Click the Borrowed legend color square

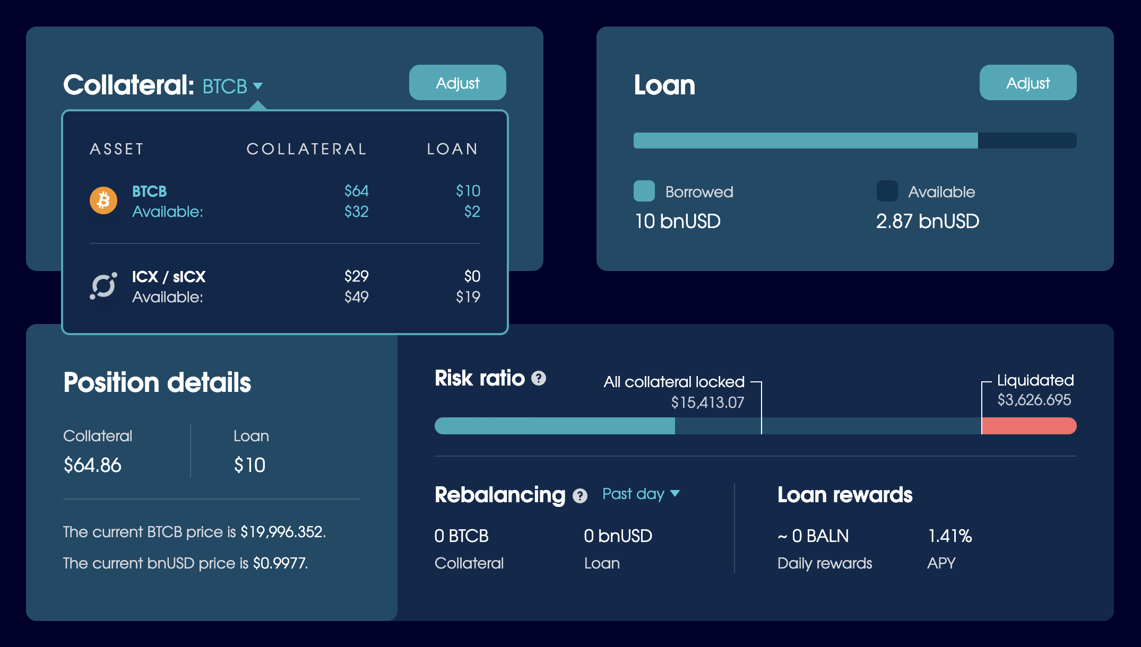[644, 191]
